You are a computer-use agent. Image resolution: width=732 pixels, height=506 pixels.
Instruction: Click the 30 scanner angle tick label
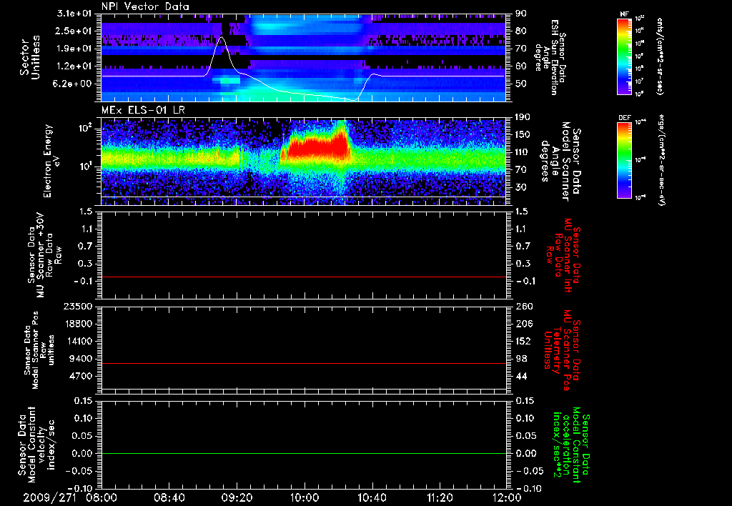pos(521,187)
